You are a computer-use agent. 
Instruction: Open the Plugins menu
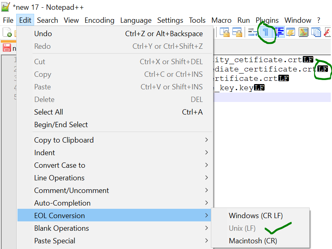[x=267, y=20]
